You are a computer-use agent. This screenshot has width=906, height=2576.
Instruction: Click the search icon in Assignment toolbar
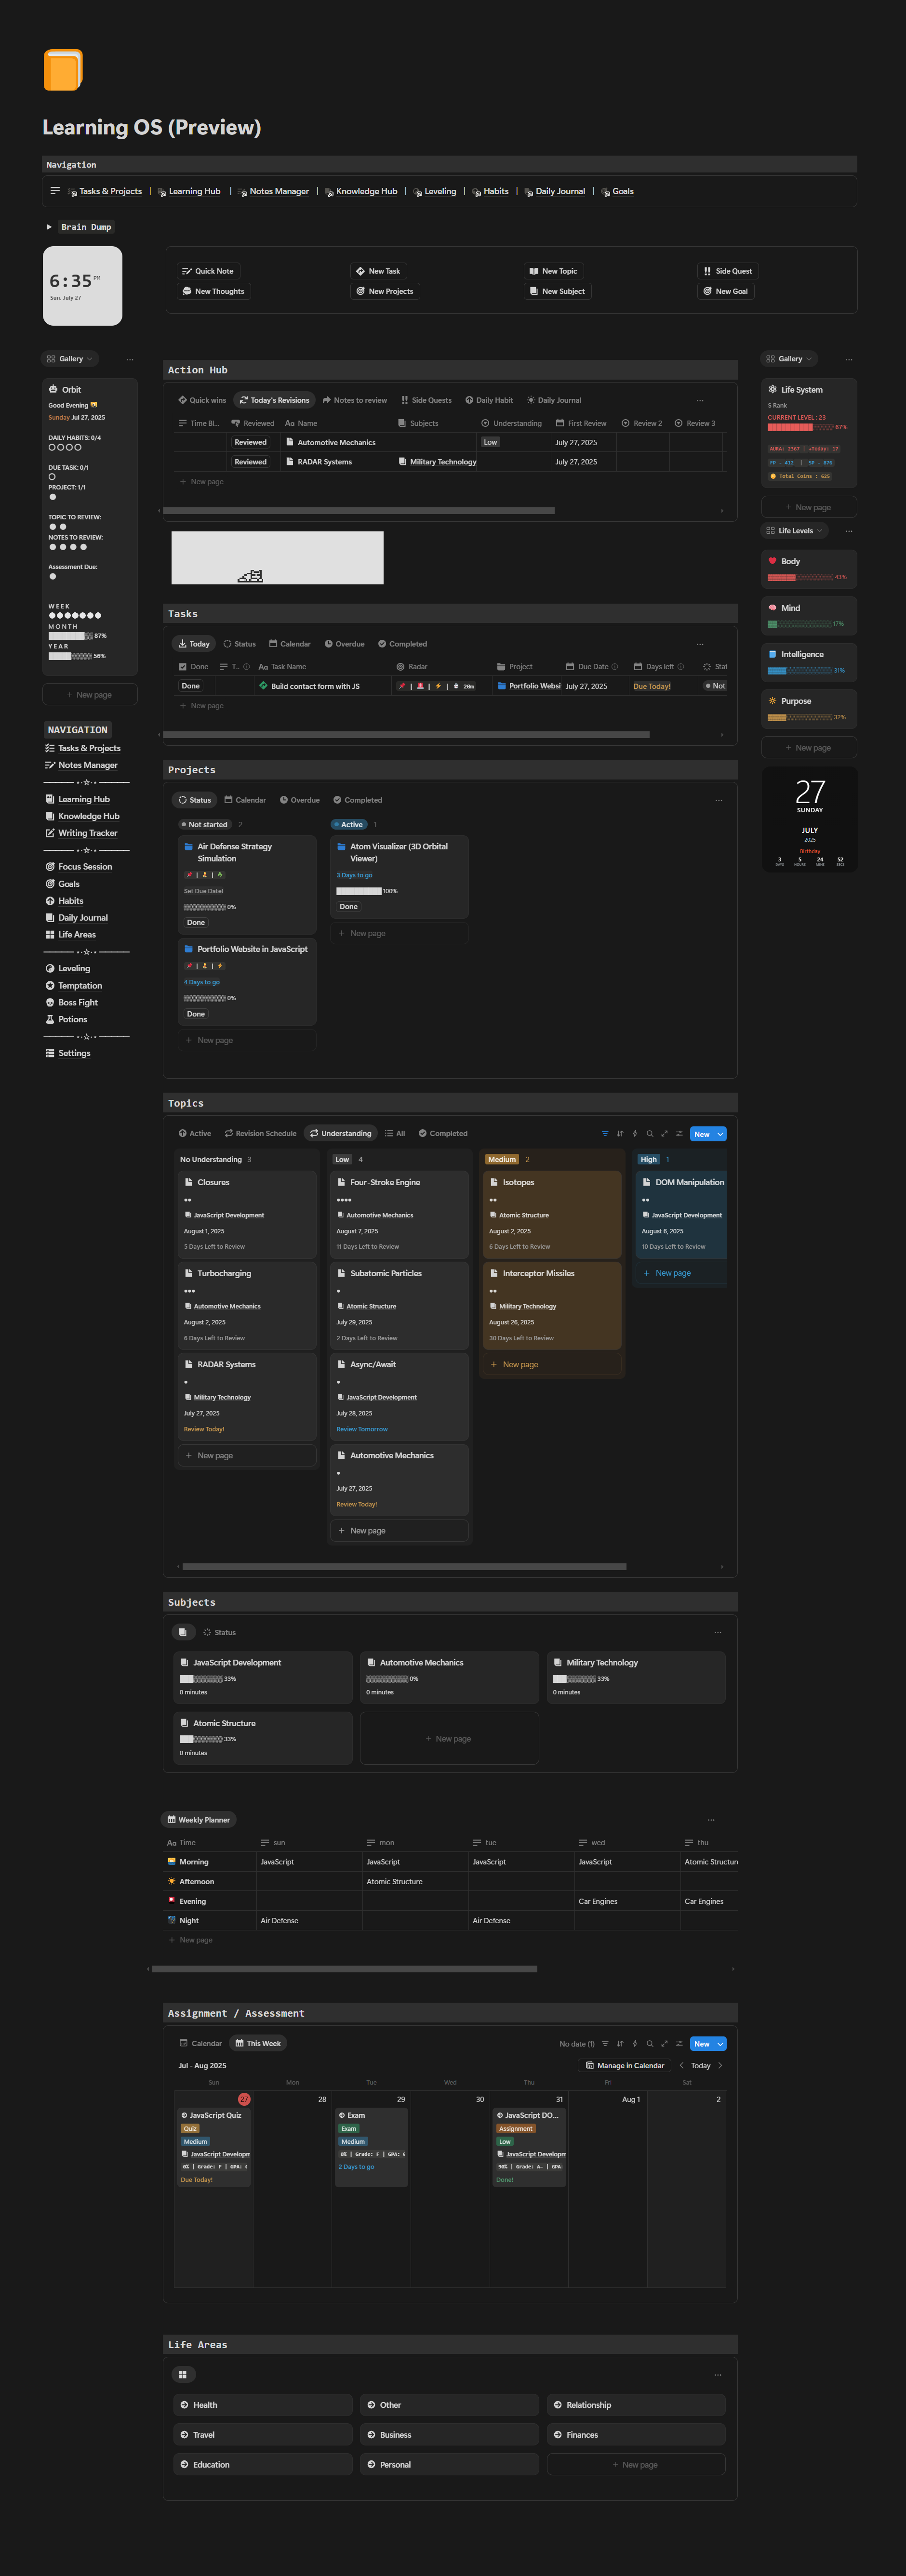coord(650,2044)
